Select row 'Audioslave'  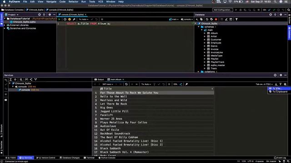coord(157,126)
